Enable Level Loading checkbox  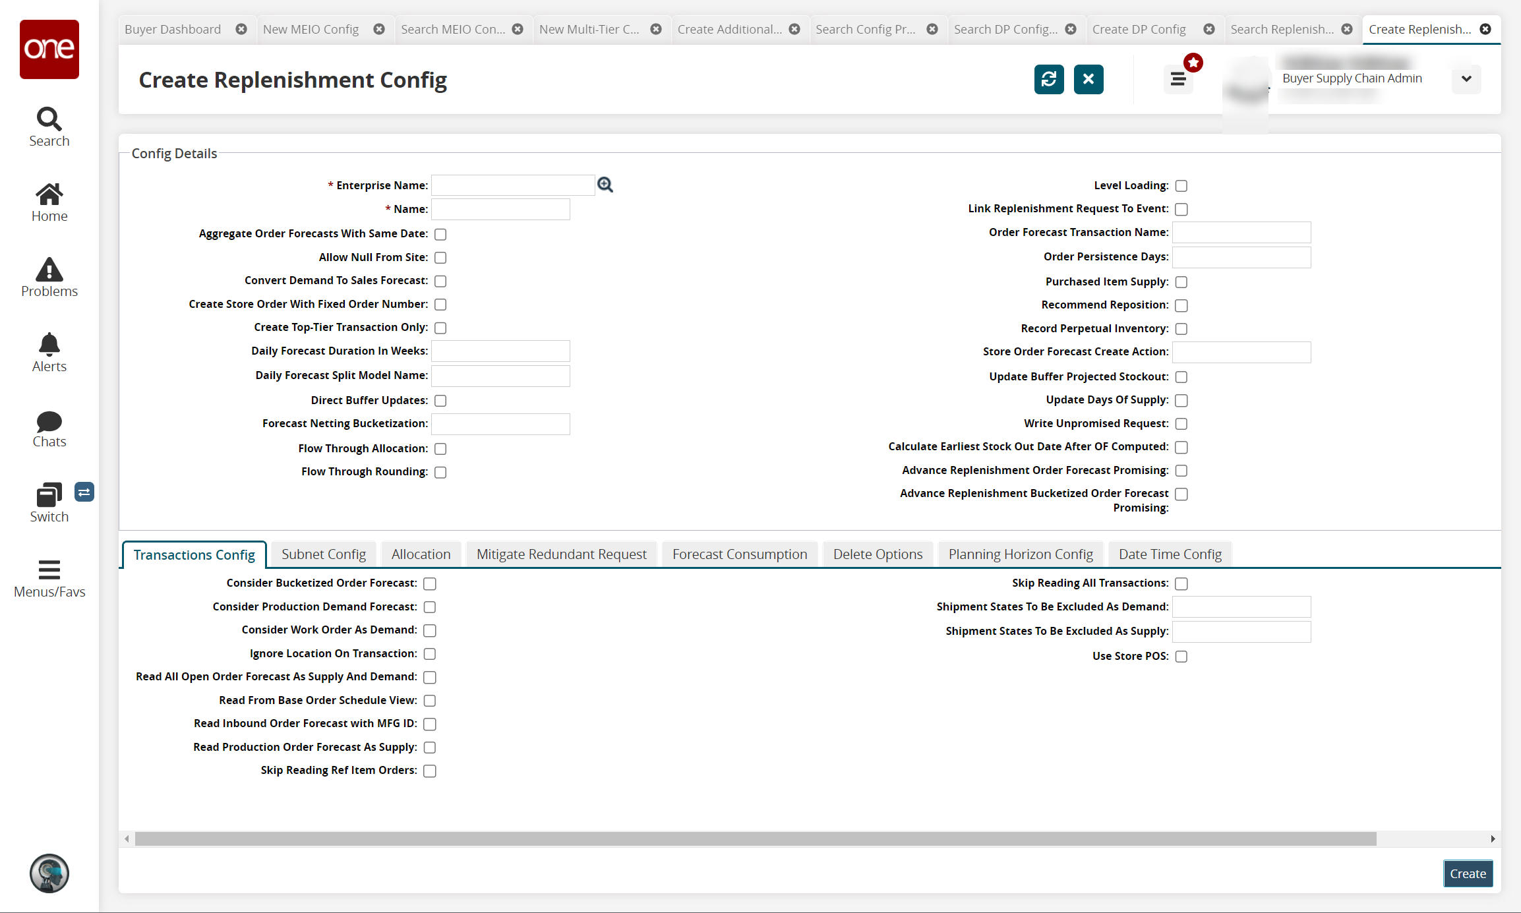(1181, 186)
